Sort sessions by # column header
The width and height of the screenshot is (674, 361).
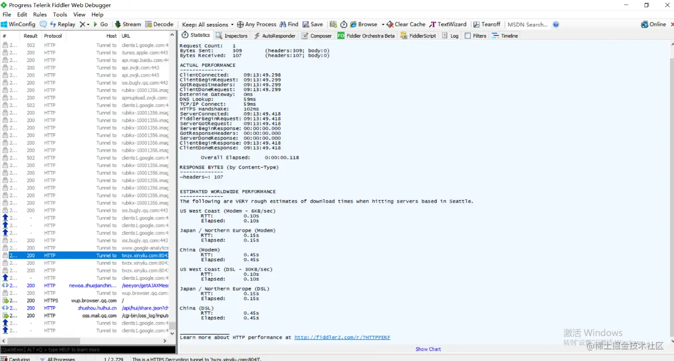(x=10, y=36)
